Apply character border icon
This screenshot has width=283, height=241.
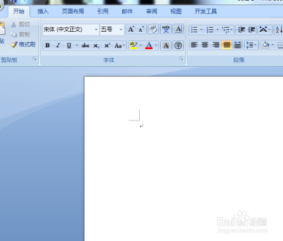(178, 29)
